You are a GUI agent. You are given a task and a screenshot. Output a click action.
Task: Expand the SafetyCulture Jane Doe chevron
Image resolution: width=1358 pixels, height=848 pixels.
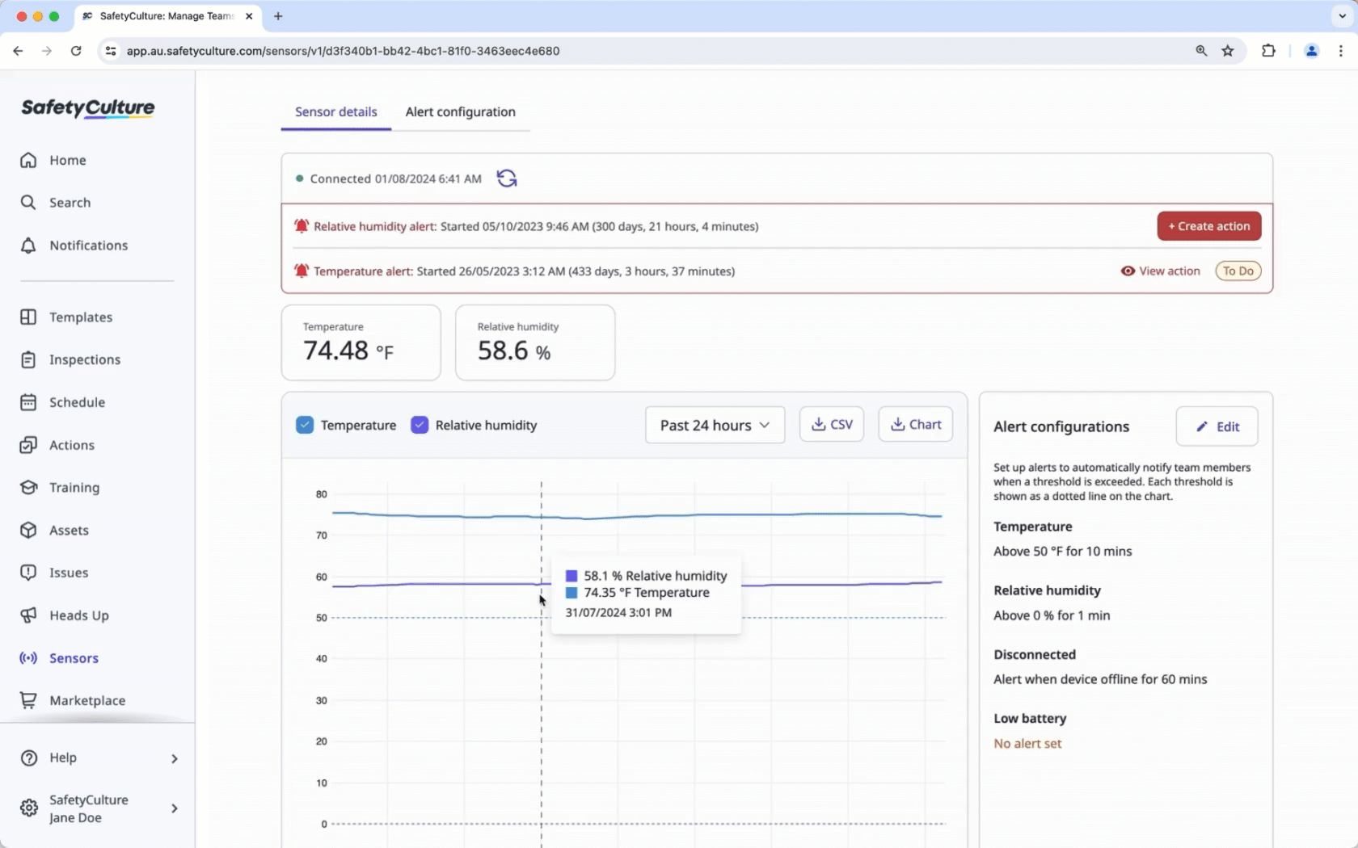(x=174, y=808)
